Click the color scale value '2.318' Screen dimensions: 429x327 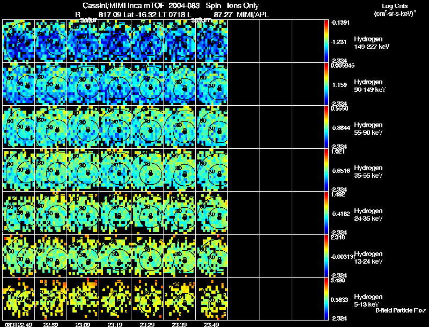[x=338, y=237]
